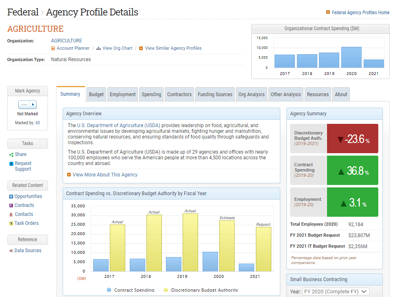Switch to the Budget tab
The height and width of the screenshot is (297, 397).
96,95
